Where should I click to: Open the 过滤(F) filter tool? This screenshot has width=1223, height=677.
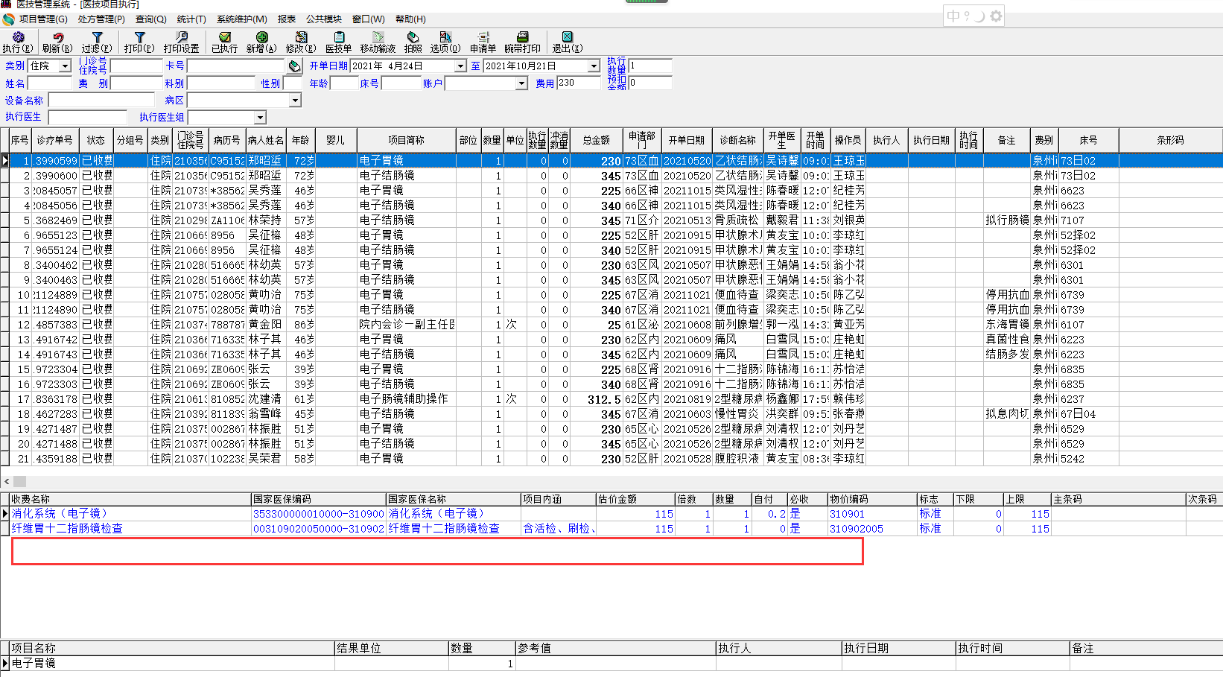pyautogui.click(x=97, y=42)
